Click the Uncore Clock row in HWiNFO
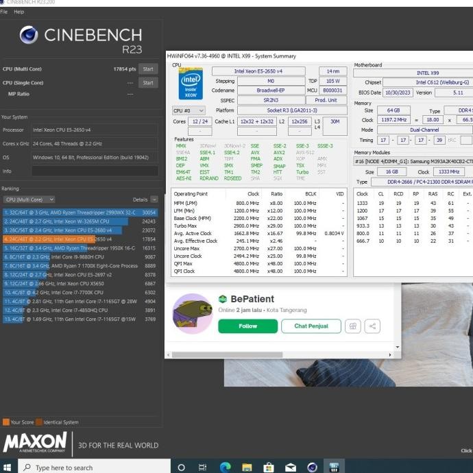 point(259,256)
